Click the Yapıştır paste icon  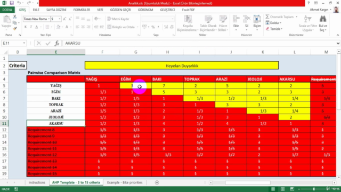[6, 20]
